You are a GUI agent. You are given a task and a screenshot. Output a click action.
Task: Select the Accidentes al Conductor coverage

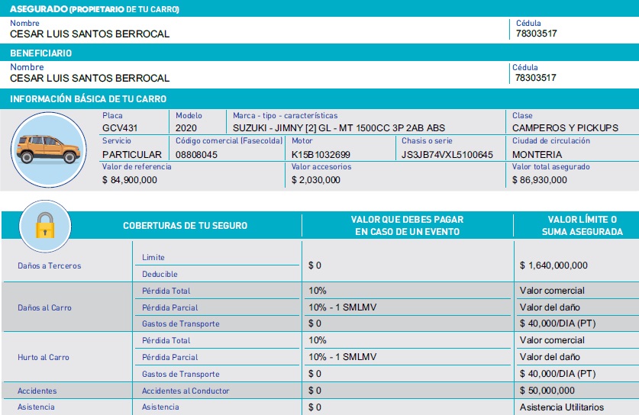[x=186, y=391]
